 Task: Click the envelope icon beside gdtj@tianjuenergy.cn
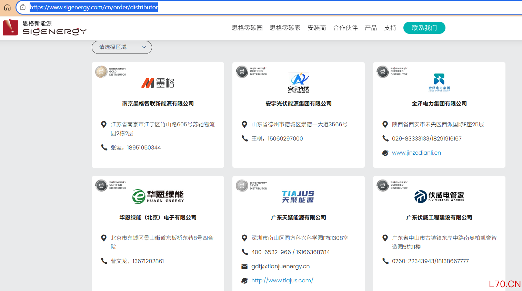click(x=245, y=266)
